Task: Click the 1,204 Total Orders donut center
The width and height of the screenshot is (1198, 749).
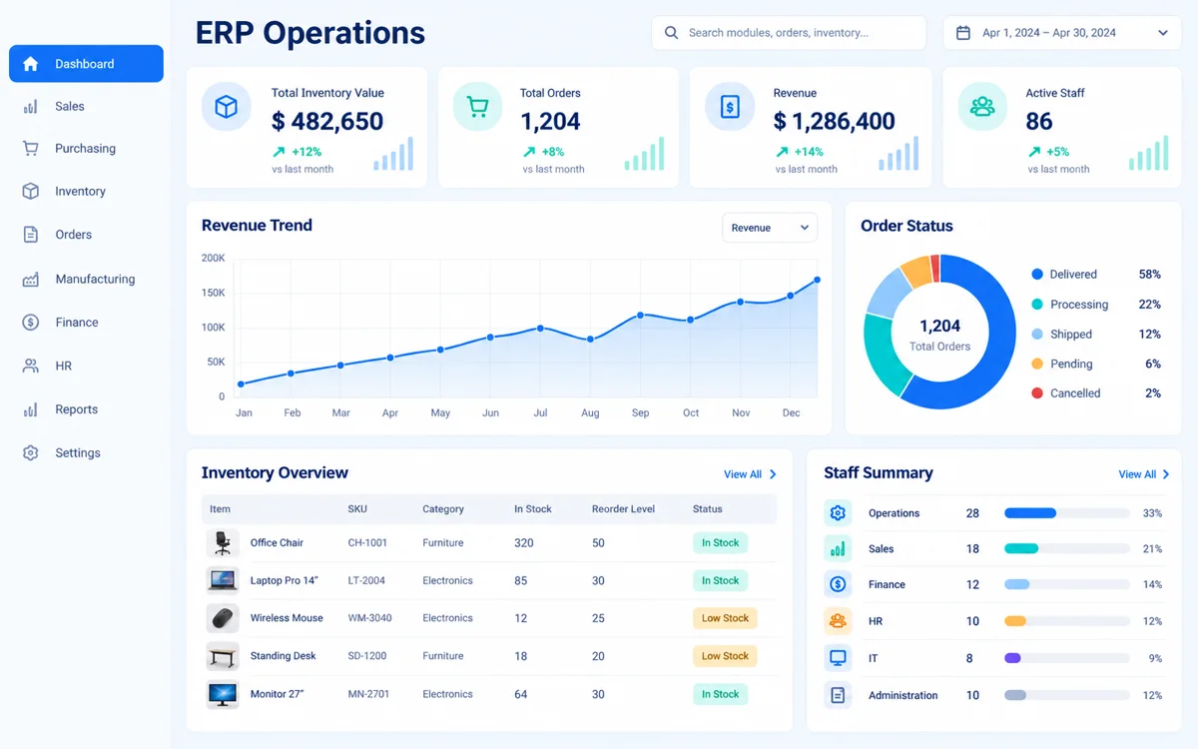Action: [x=939, y=334]
